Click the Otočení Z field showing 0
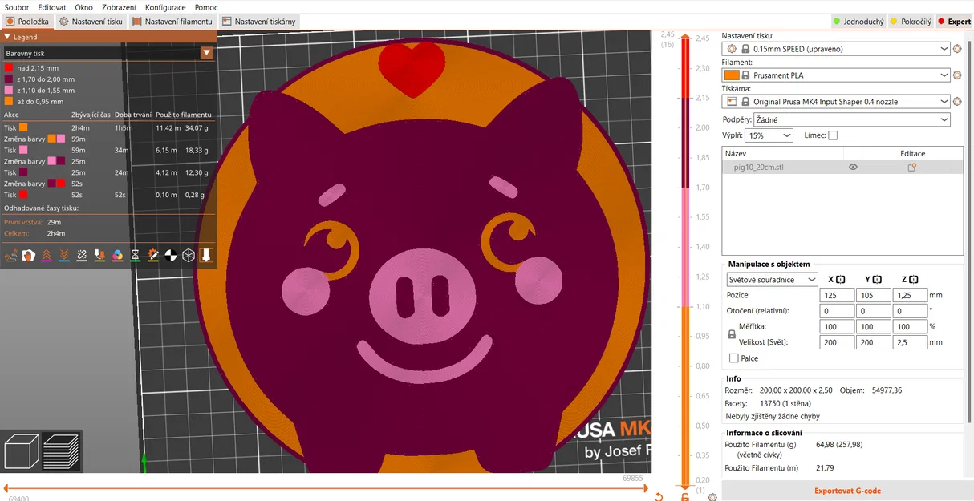 [910, 311]
